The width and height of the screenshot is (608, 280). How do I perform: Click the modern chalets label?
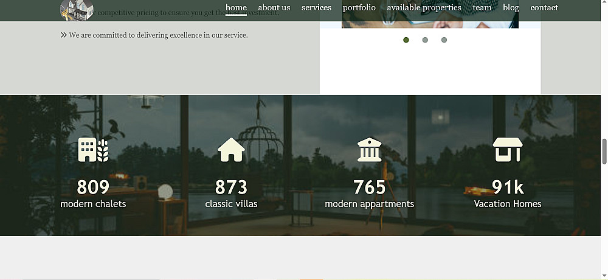[x=93, y=204]
